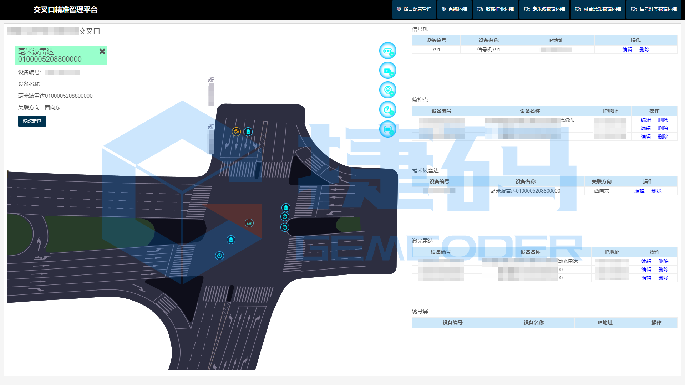Open the 融合感知数据运维 menu

(598, 9)
